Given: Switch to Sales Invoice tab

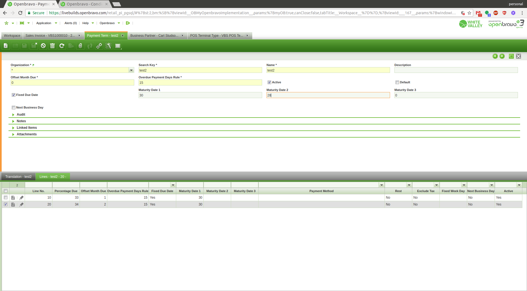Looking at the screenshot, I should [50, 36].
